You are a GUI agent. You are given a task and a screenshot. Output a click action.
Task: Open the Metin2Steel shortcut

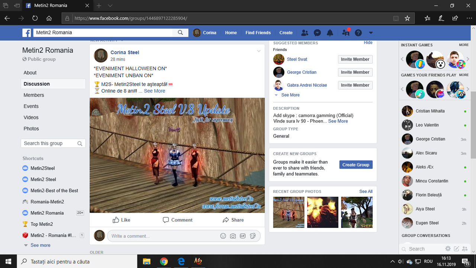click(42, 168)
